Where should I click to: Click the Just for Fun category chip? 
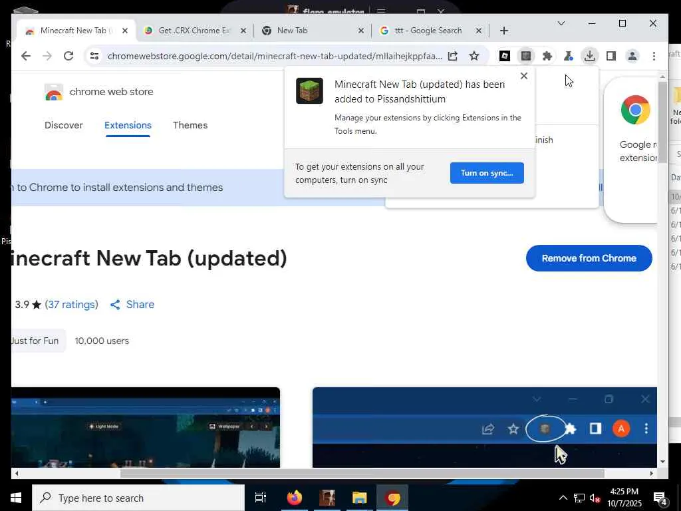[37, 341]
